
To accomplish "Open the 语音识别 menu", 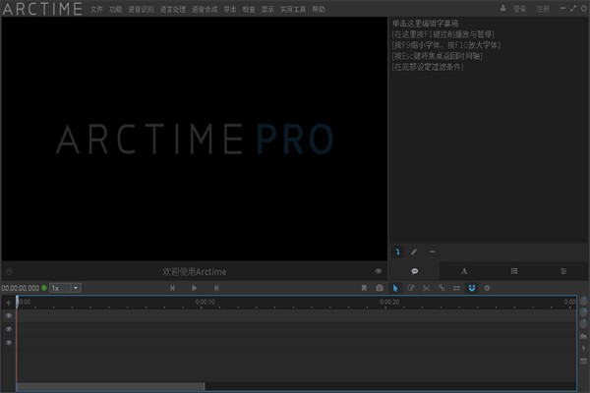I will point(141,10).
